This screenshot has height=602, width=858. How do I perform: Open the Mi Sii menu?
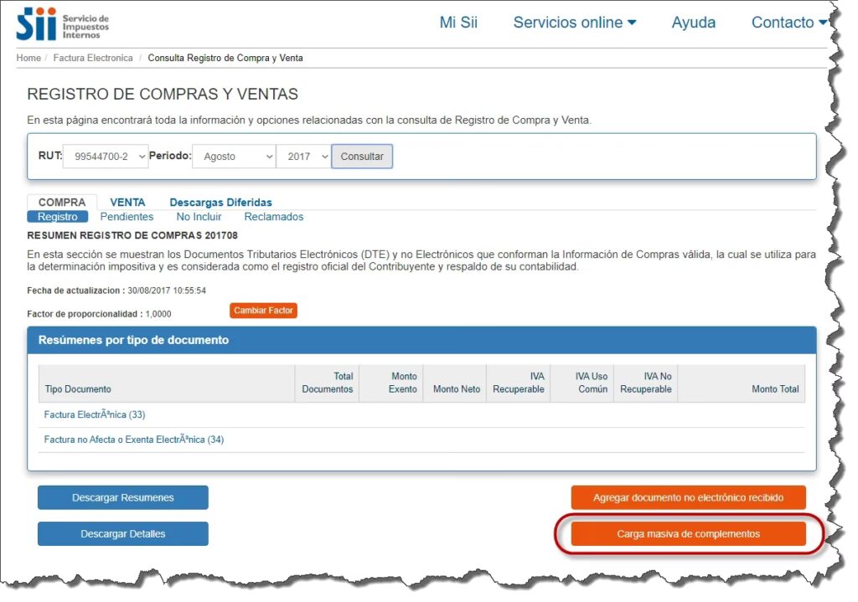[x=458, y=23]
